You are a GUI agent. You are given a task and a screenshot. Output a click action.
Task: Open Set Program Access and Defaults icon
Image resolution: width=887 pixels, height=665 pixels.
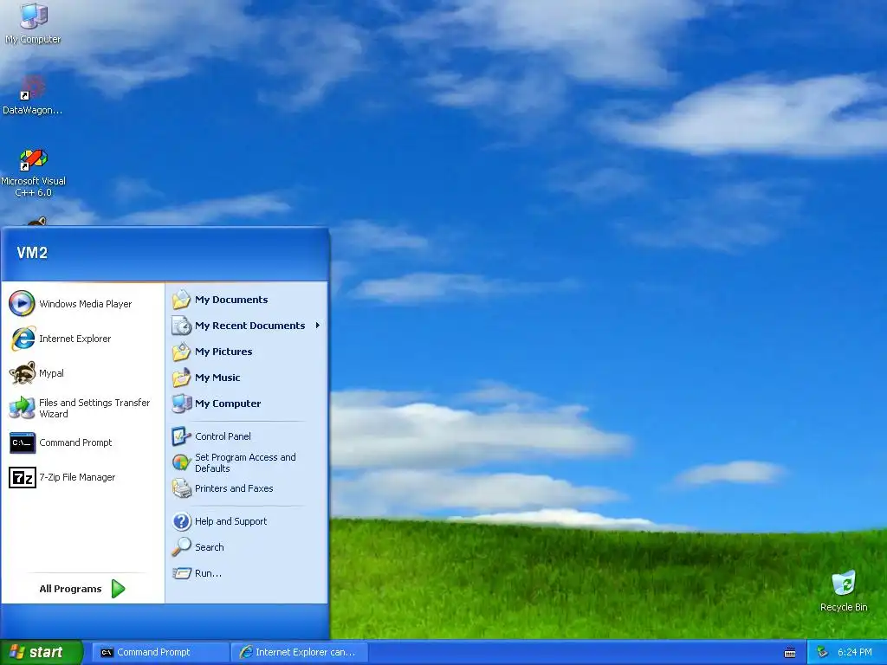pyautogui.click(x=182, y=462)
